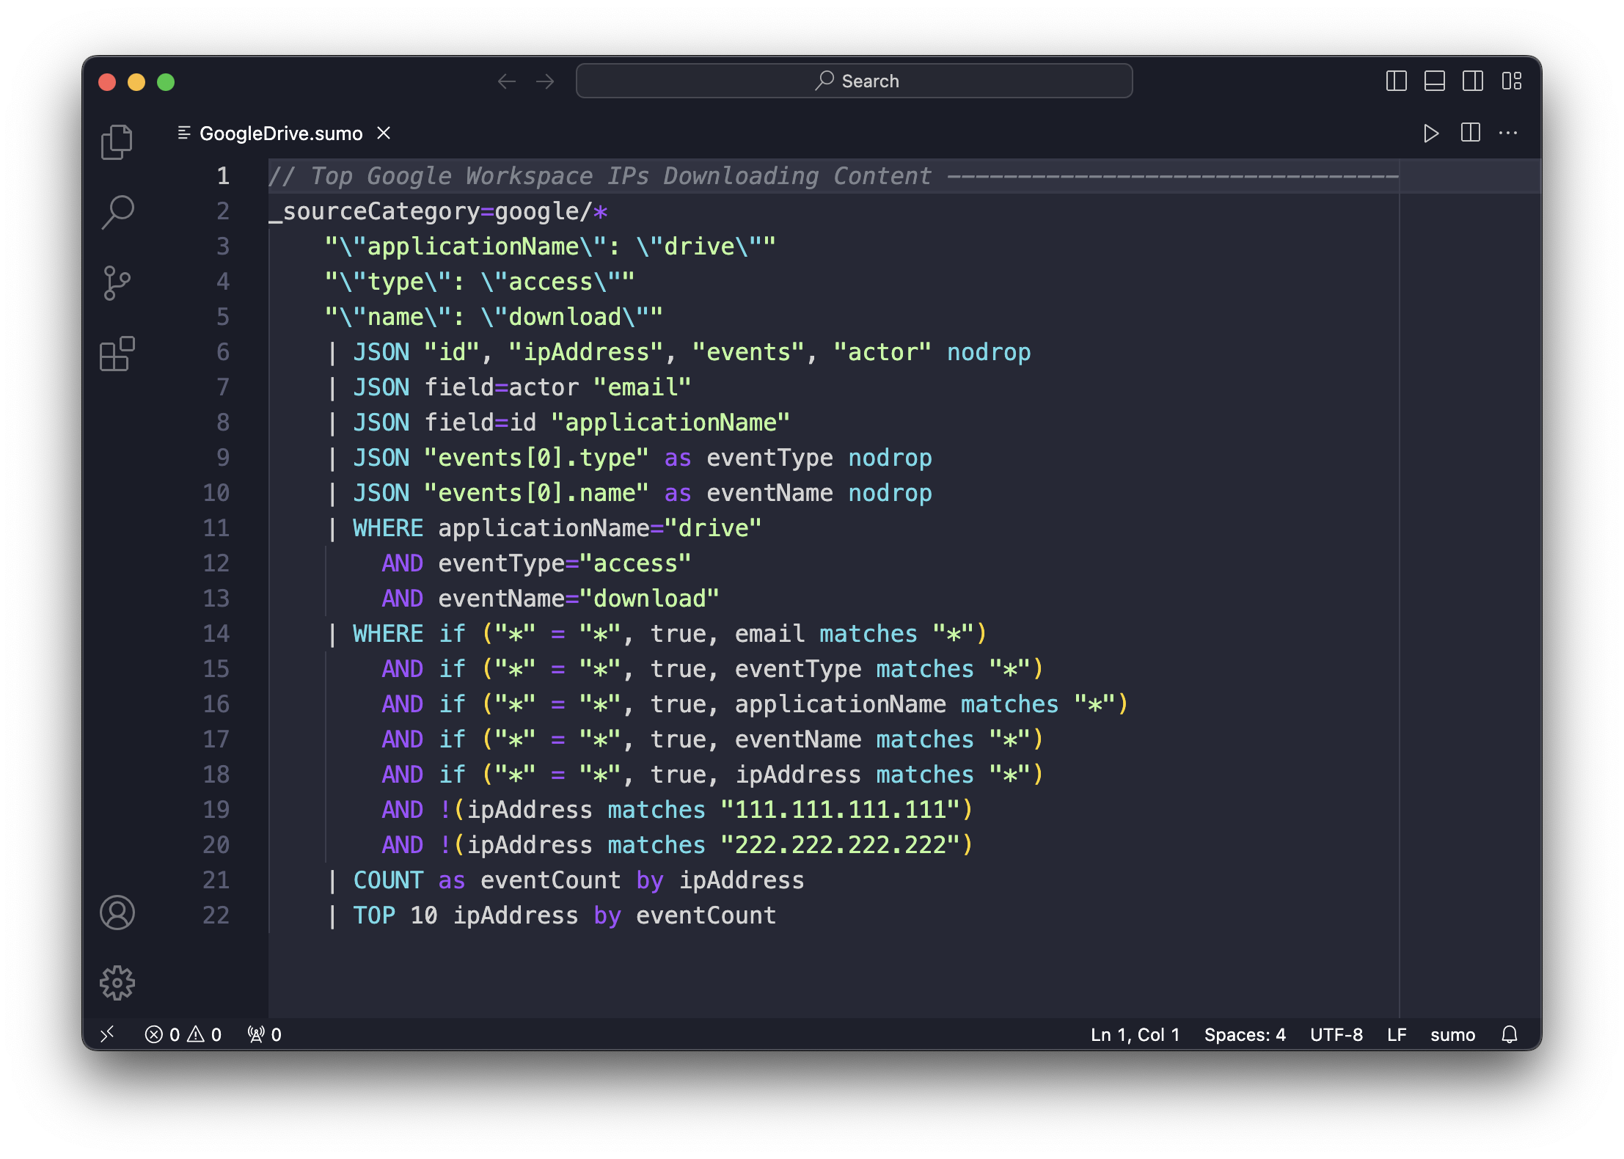Go forward with the right arrow
This screenshot has width=1624, height=1159.
tap(545, 81)
